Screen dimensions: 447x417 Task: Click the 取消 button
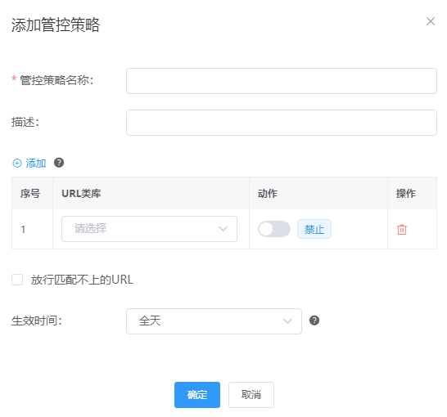[x=251, y=395]
